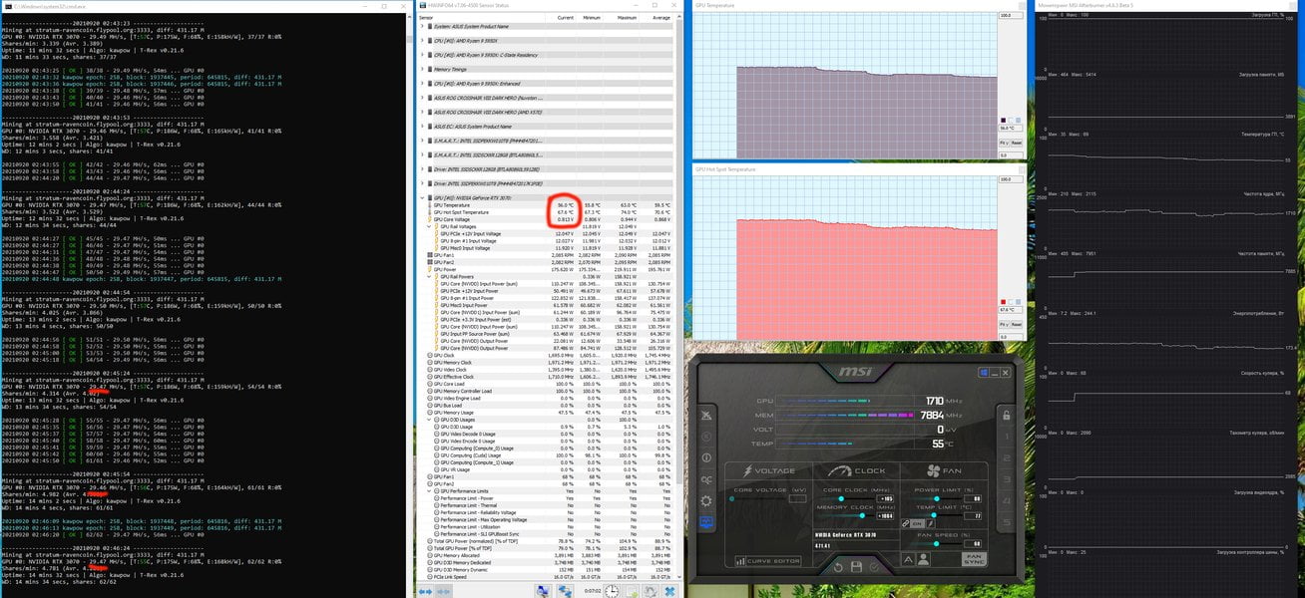Click the user-defined fan profile icon
Viewport: 1305px width, 598px height.
(923, 559)
